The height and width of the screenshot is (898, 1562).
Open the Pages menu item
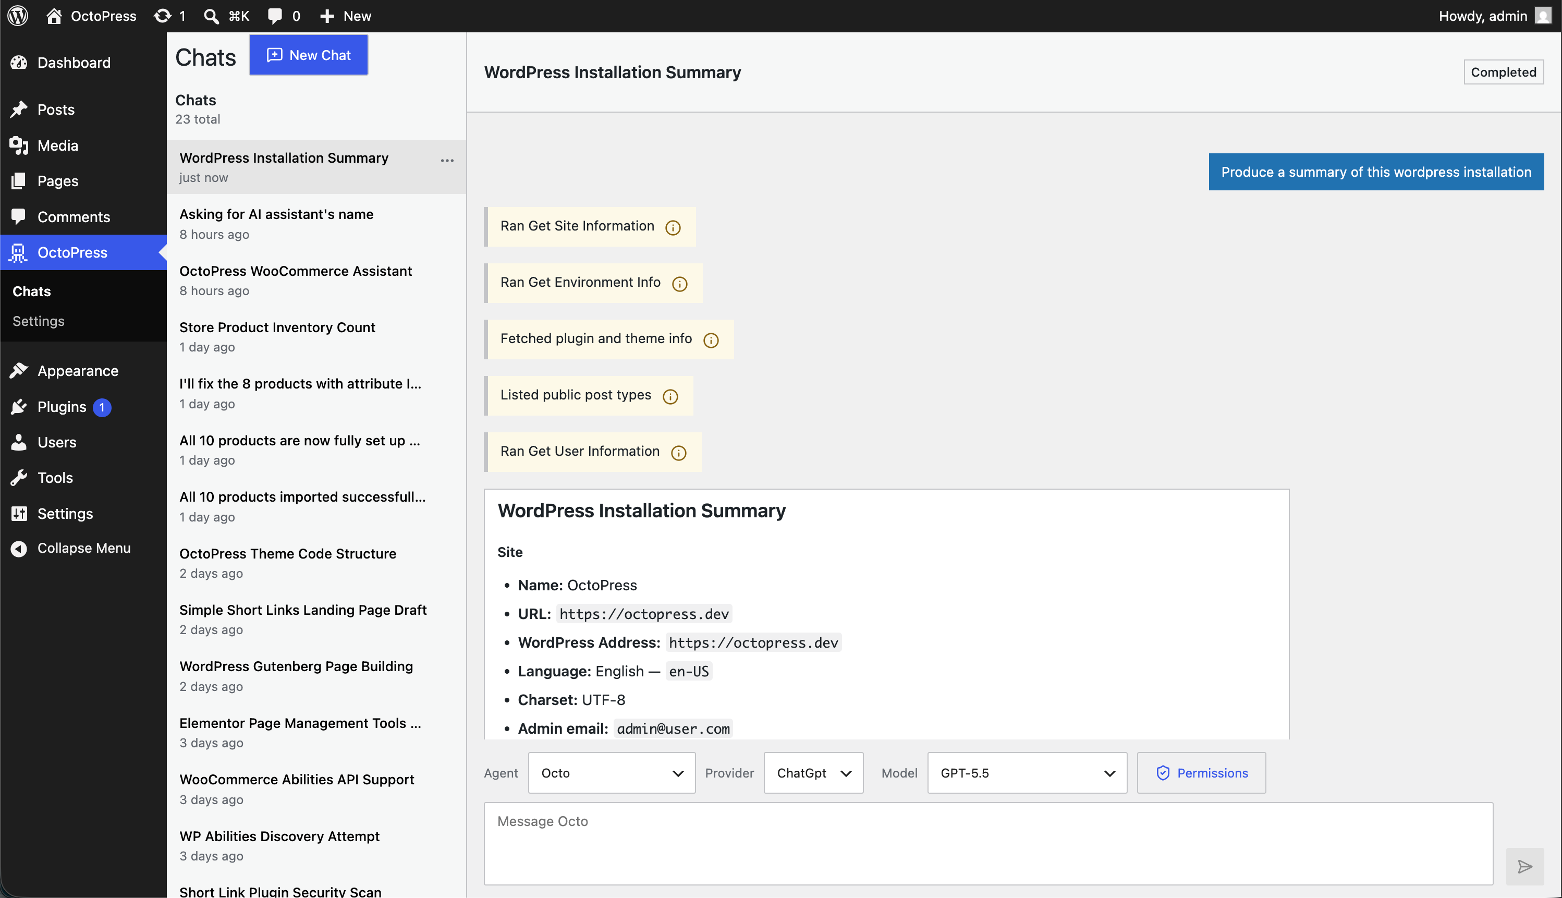(x=83, y=181)
